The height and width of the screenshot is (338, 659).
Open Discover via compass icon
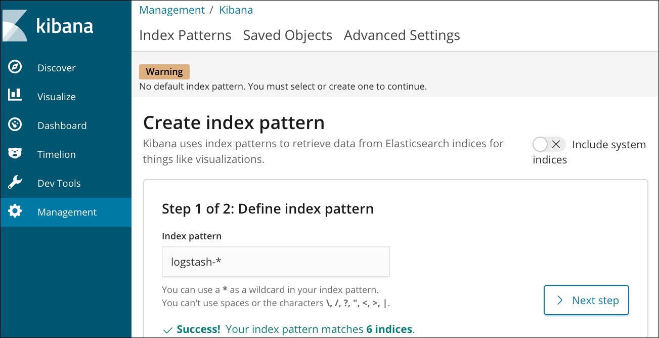pos(15,68)
